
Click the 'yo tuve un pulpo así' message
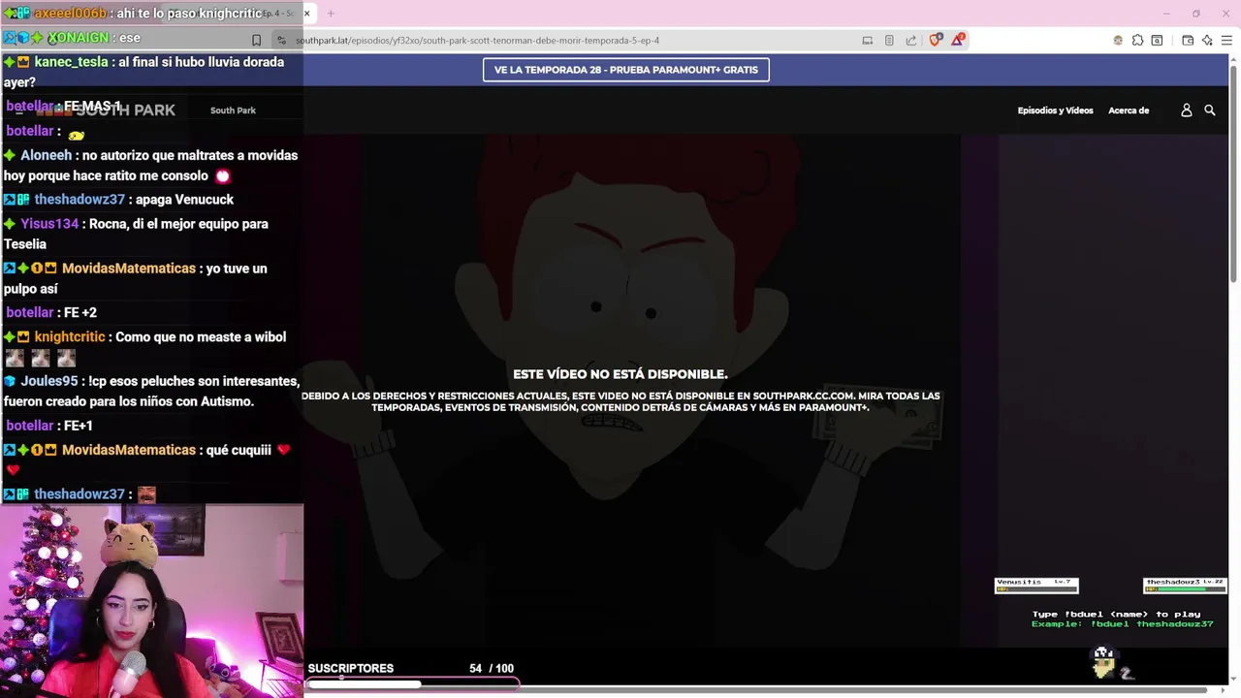[x=135, y=279]
